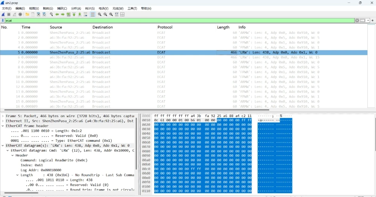Screen dimensions: 376x197
Task: Click packet details vertical scrollbar
Action: click(x=136, y=143)
